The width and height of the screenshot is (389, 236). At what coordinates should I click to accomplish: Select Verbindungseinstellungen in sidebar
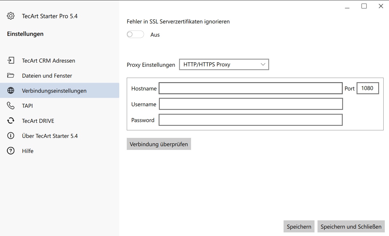pyautogui.click(x=59, y=91)
